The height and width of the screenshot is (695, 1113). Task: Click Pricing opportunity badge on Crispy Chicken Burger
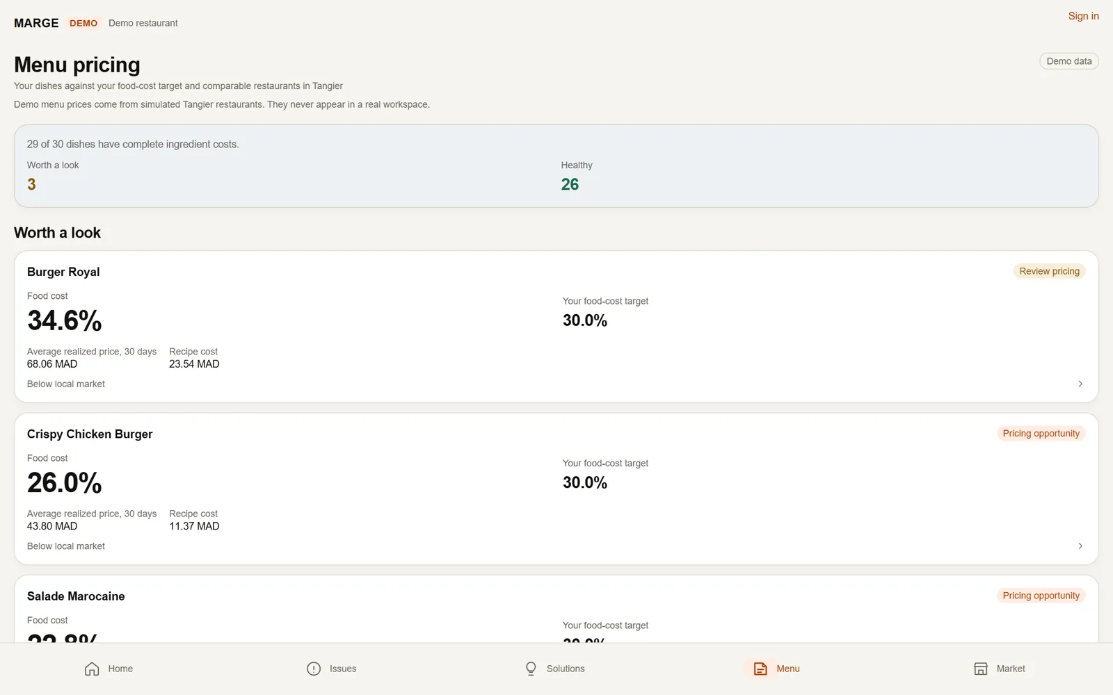click(x=1041, y=434)
